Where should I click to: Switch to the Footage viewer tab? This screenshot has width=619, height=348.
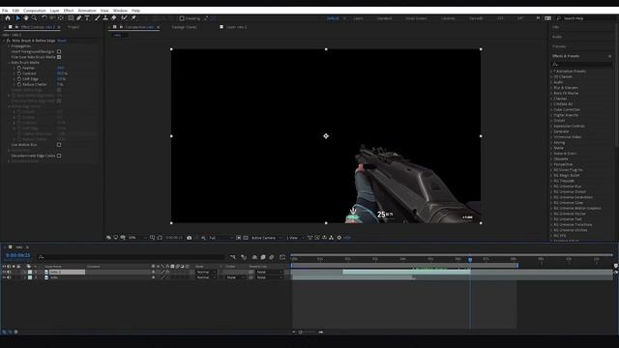185,27
